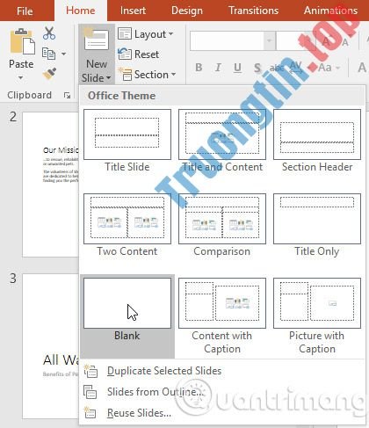Open the Clipboard pane launcher

(x=67, y=96)
